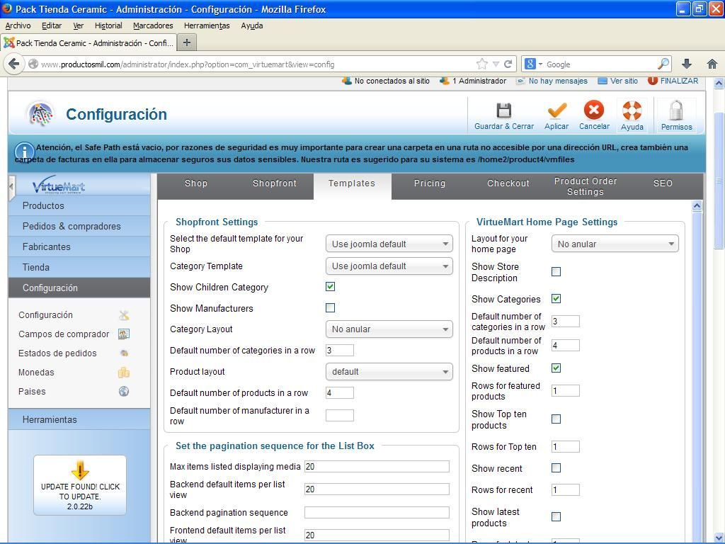Viewport: 725px width, 544px height.
Task: Click the search magnifier icon in Google box
Action: point(663,64)
